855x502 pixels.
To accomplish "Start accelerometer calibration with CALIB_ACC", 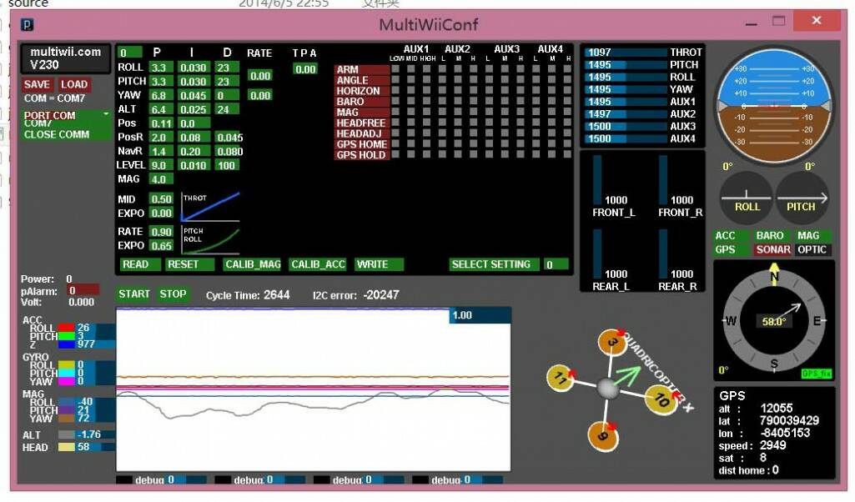I will pos(318,264).
